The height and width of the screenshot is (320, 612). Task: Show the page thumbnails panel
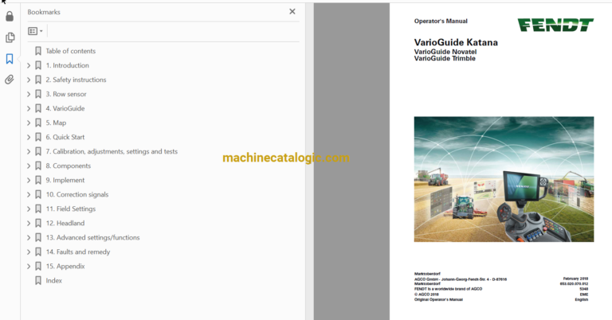(10, 37)
